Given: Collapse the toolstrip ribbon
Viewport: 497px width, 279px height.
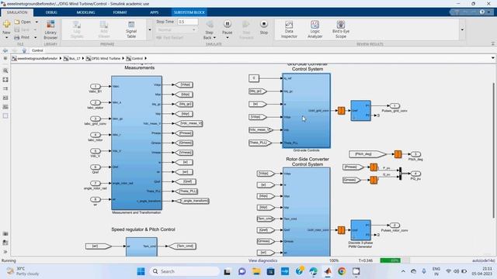Looking at the screenshot, I should [493, 44].
